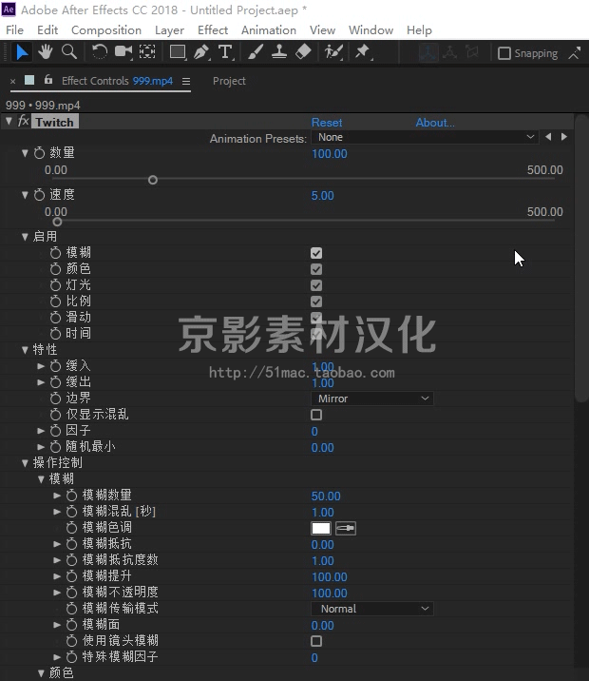This screenshot has height=681, width=589.
Task: Select the Rotation tool
Action: tap(100, 52)
